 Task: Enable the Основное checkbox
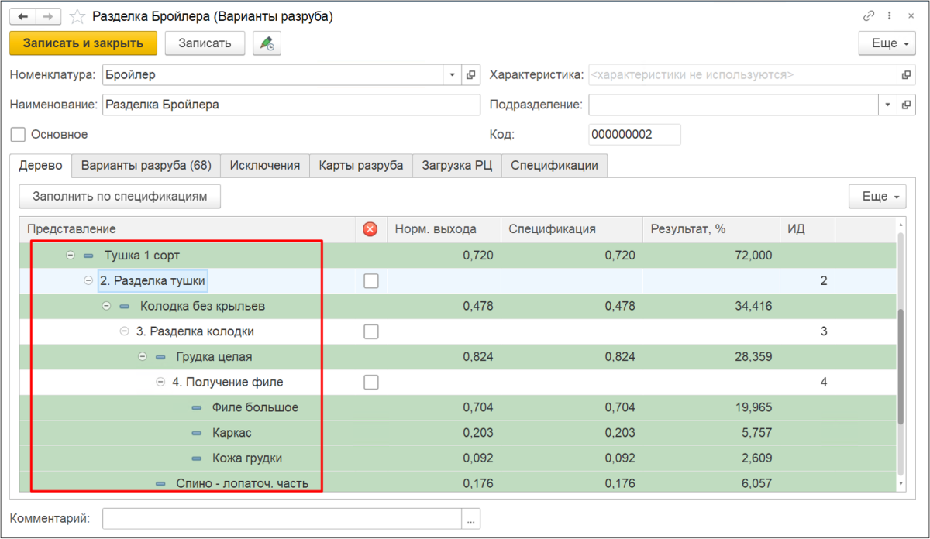point(19,135)
